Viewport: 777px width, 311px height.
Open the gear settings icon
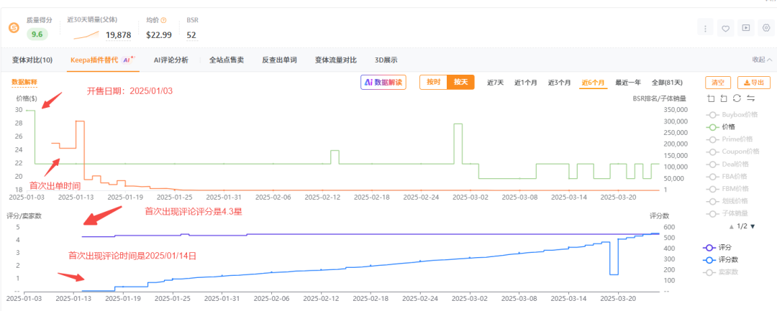pyautogui.click(x=766, y=28)
